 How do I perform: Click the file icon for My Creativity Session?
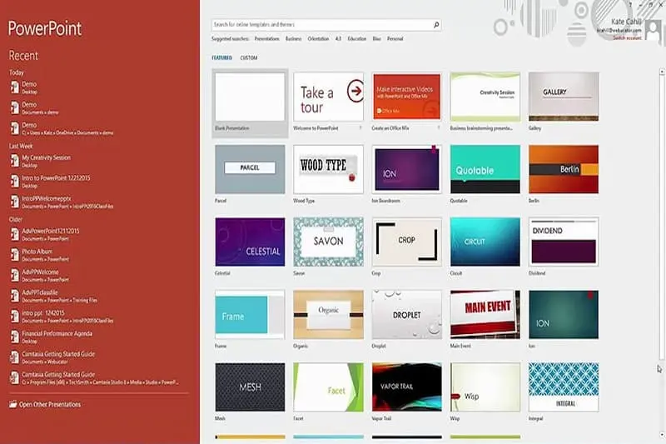(14, 160)
